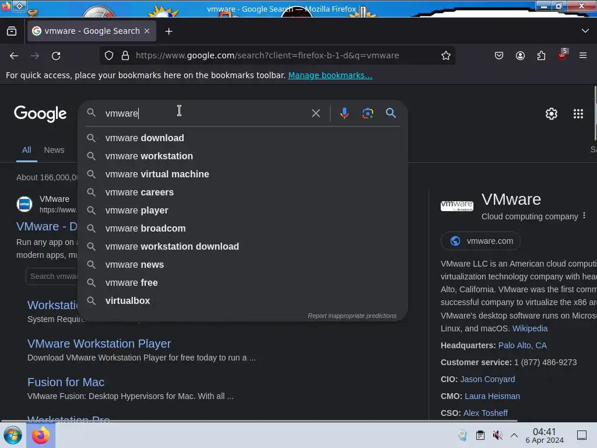Open the Laura Heisman CMO link
Screen dimensions: 597x448
click(492, 396)
